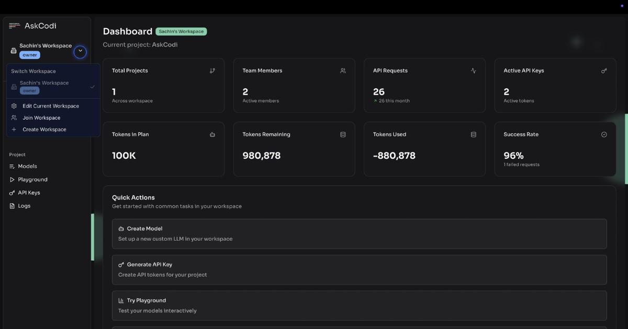628x329 pixels.
Task: Click the key icon beside API Keys
Action: click(x=13, y=193)
